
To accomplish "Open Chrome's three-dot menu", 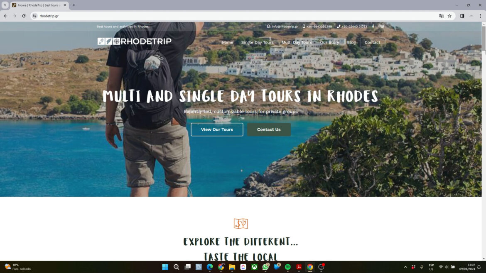I will click(x=480, y=16).
